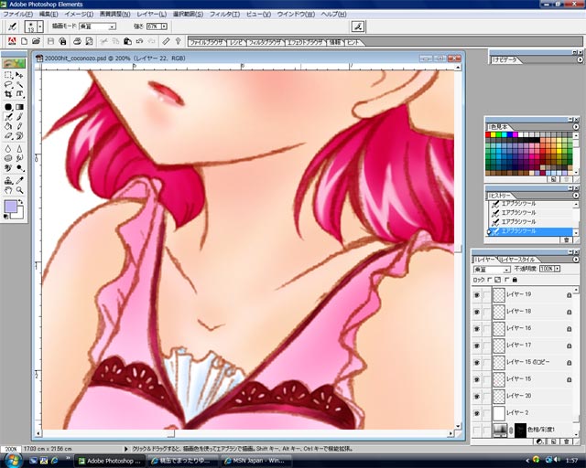The height and width of the screenshot is (468, 586).
Task: Click the Paste clipboard icon in toolbar
Action: click(x=127, y=41)
